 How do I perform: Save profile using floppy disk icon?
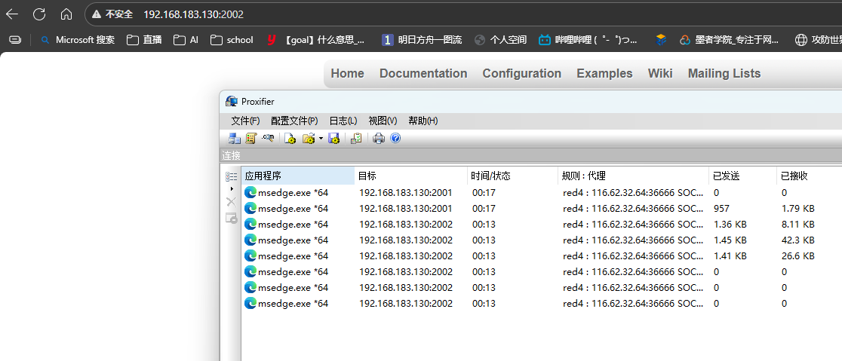[333, 139]
